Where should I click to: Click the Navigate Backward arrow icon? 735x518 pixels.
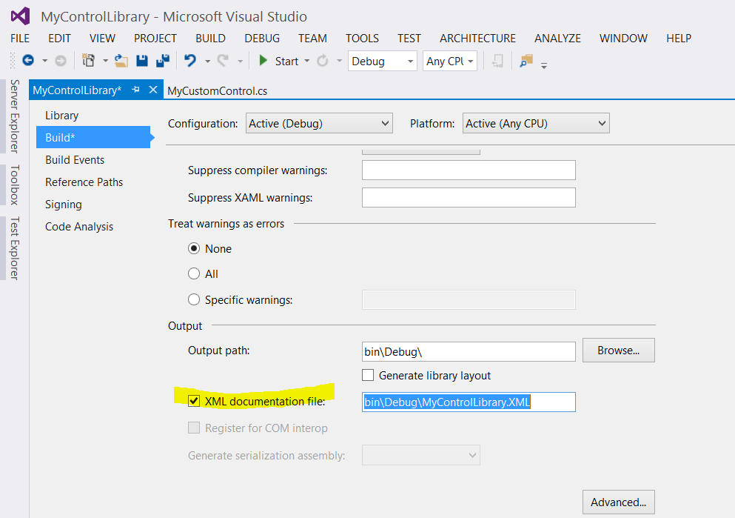[28, 61]
